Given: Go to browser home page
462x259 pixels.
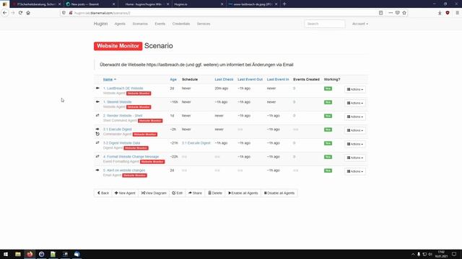Looking at the screenshot, I should point(28,13).
